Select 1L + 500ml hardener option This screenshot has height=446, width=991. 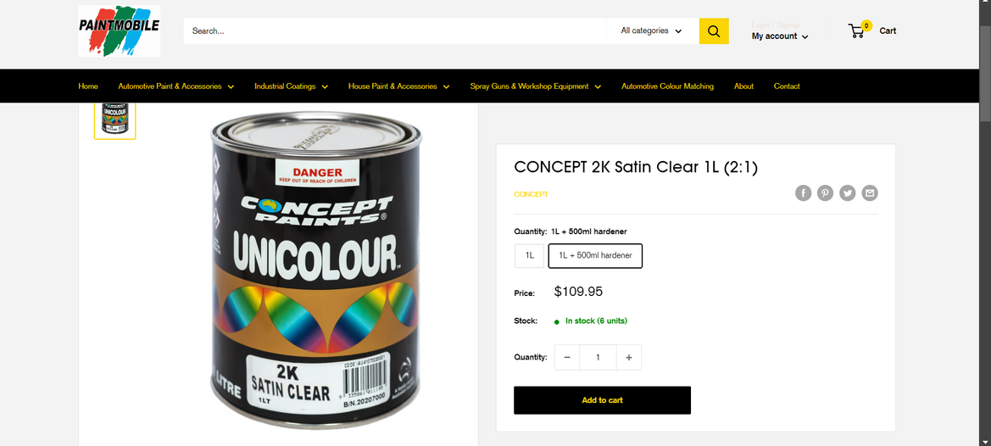pyautogui.click(x=595, y=255)
